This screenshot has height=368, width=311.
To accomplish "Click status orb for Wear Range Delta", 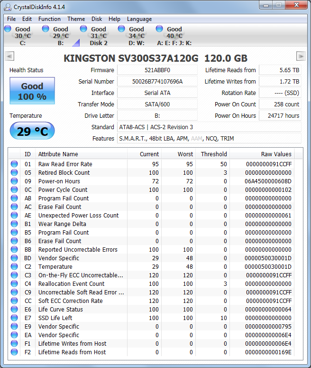I will pyautogui.click(x=14, y=224).
